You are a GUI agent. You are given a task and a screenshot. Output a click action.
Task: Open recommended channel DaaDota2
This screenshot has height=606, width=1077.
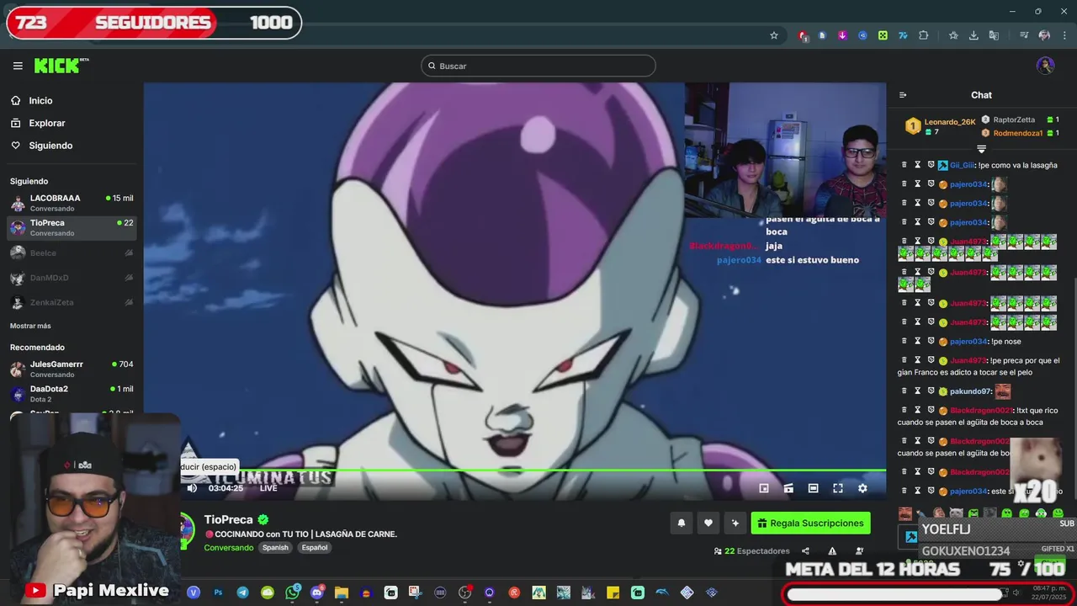72,393
